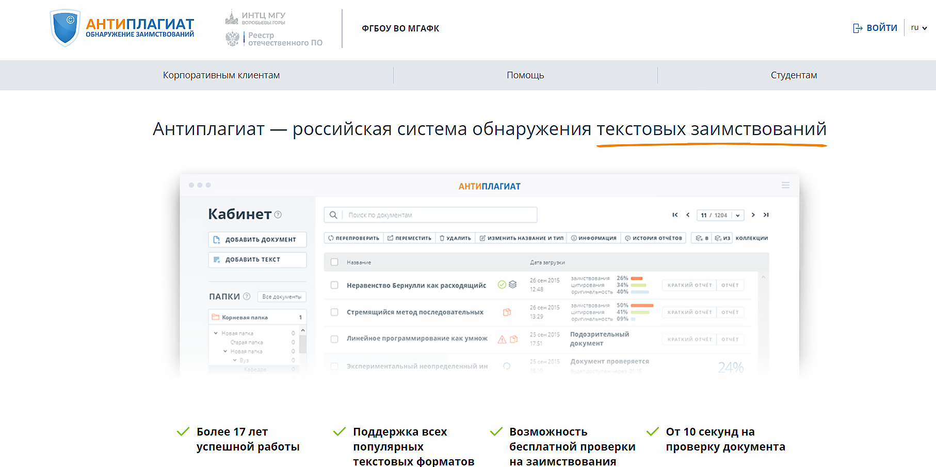Click checkmark beside Более 17 лет успешной работы
The width and height of the screenshot is (936, 467).
(183, 431)
